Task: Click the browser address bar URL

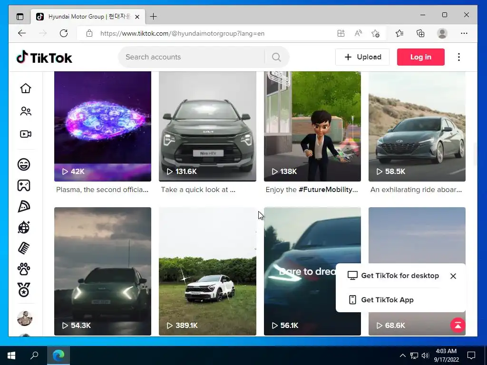Action: point(182,34)
